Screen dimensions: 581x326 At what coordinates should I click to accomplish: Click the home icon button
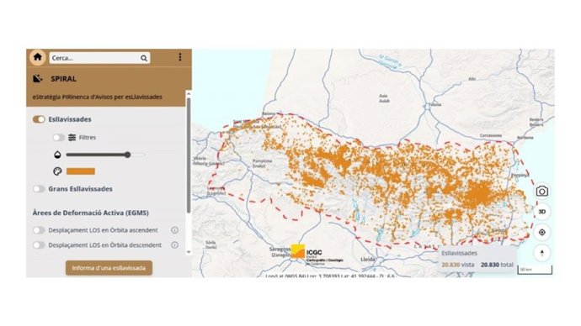click(37, 57)
